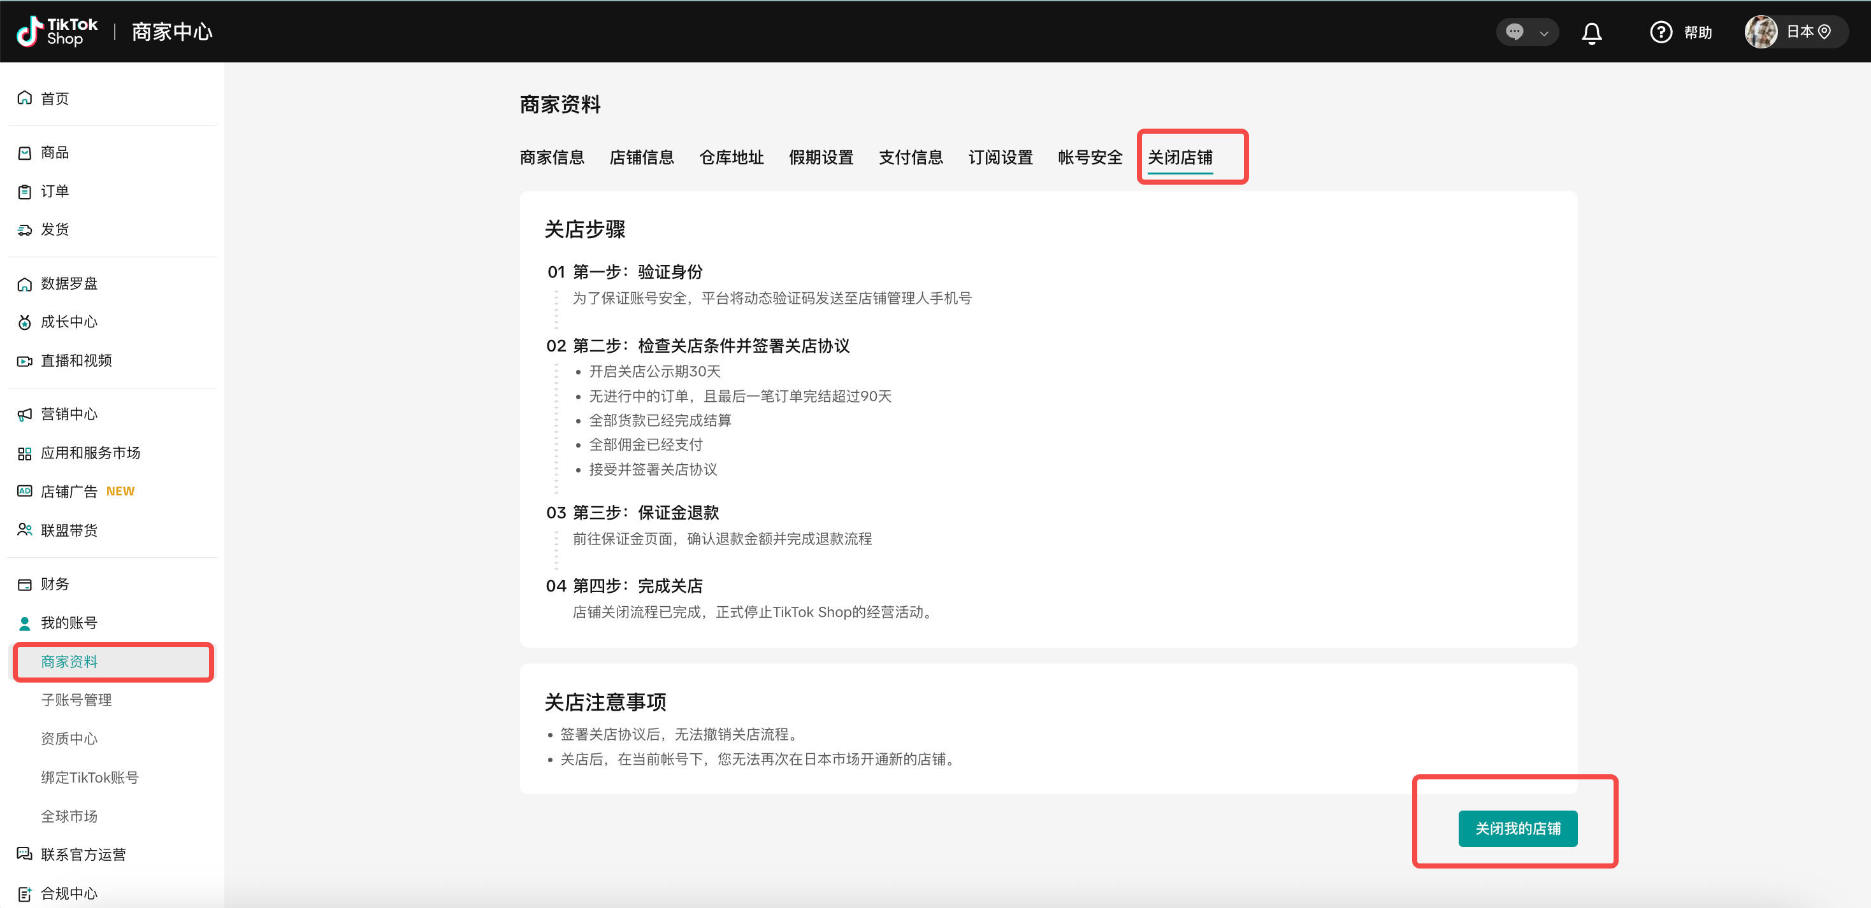Click the 发货 shipping truck icon

pyautogui.click(x=25, y=230)
